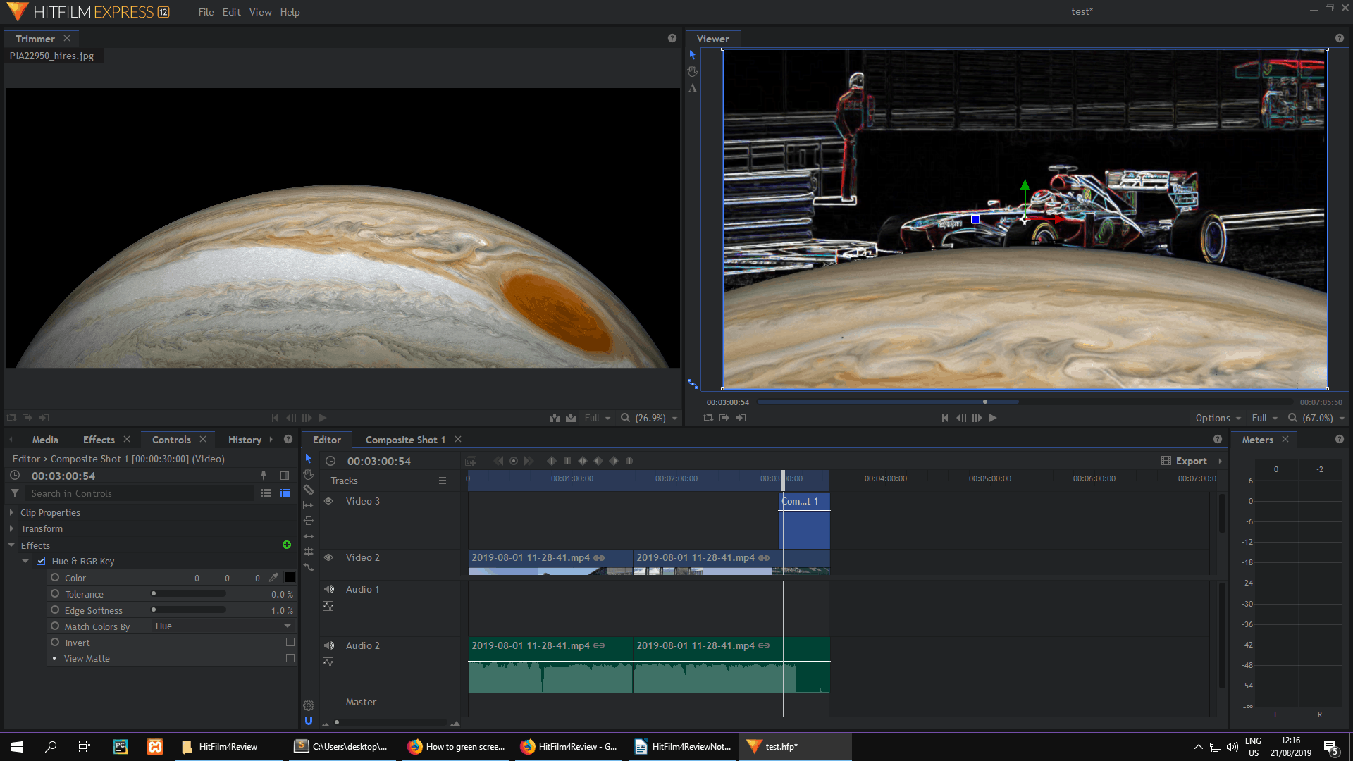The image size is (1353, 761).
Task: Switch Controls to blue detailed list view
Action: (285, 493)
